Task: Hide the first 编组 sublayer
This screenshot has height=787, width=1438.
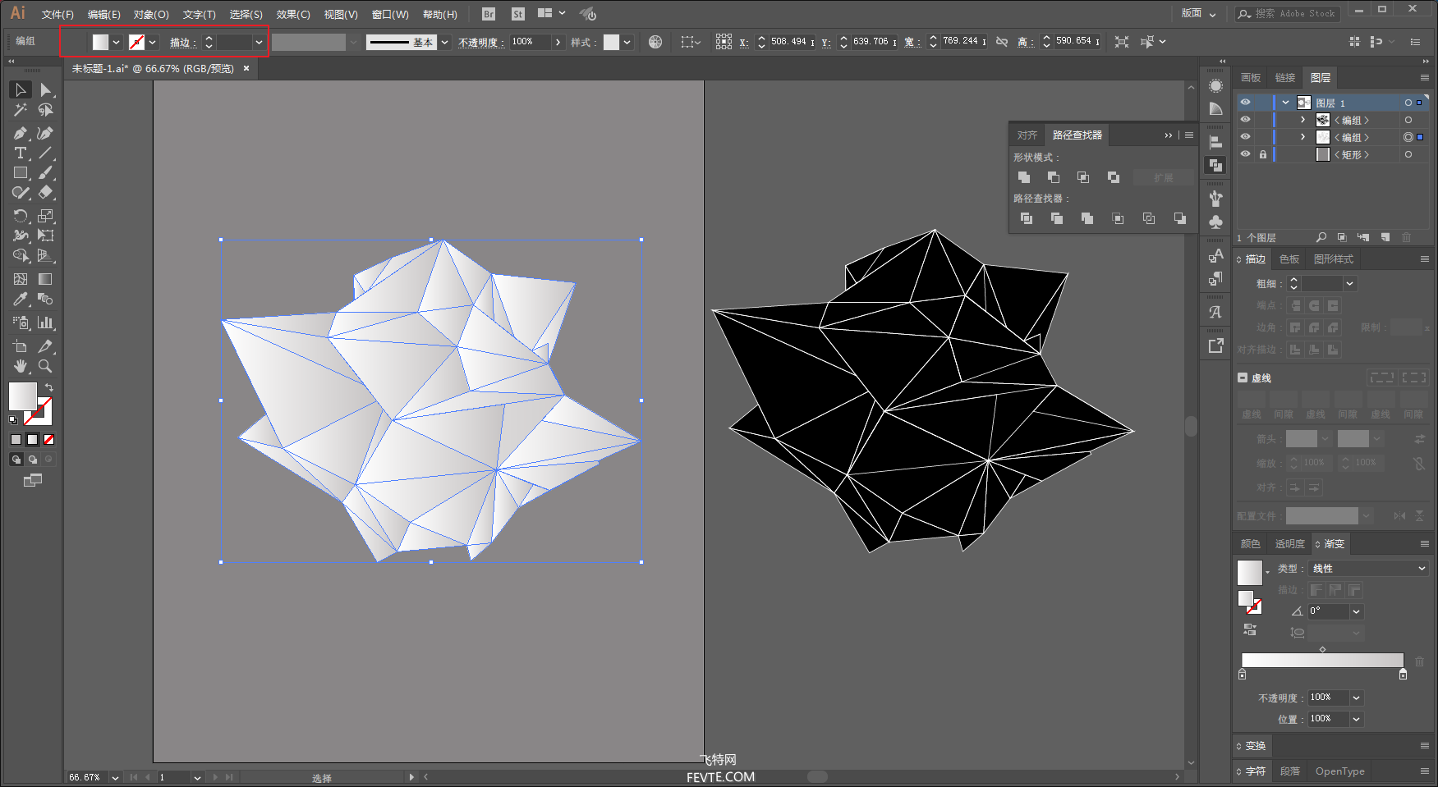Action: coord(1246,120)
